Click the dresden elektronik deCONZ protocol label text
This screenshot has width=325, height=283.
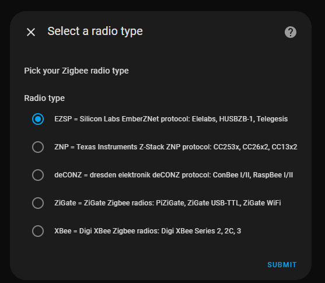174,175
